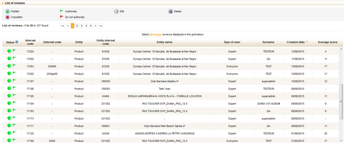Open page 5 of the reviews list

91,26
